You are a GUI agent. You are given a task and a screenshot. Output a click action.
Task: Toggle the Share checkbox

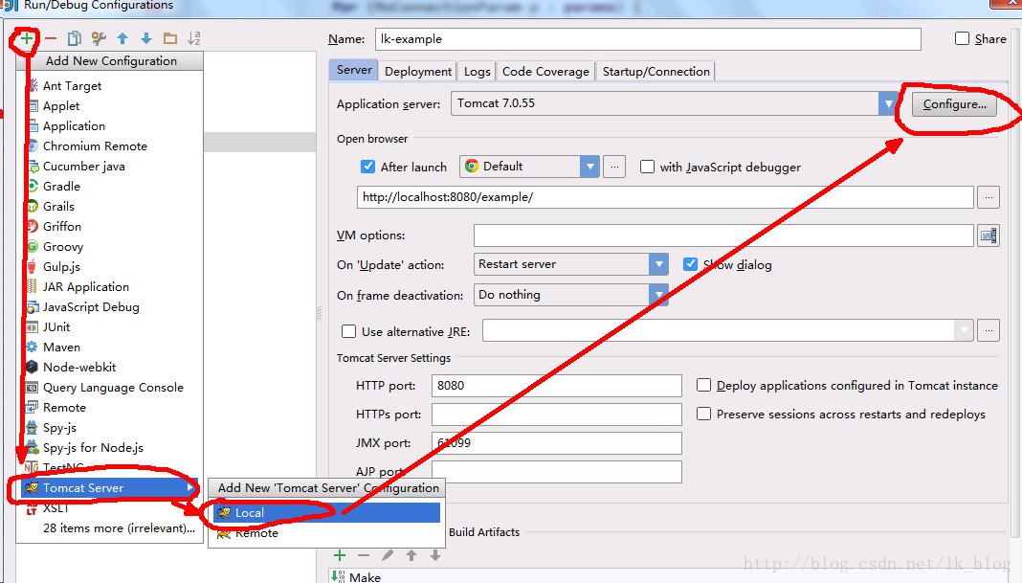962,38
